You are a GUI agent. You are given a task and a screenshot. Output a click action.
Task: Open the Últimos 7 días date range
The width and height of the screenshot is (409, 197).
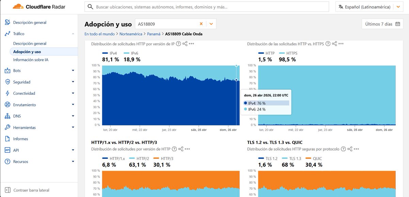coord(383,24)
